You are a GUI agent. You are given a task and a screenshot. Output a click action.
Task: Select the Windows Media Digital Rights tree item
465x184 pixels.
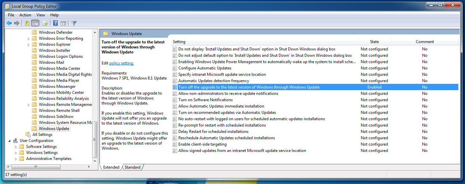65,74
